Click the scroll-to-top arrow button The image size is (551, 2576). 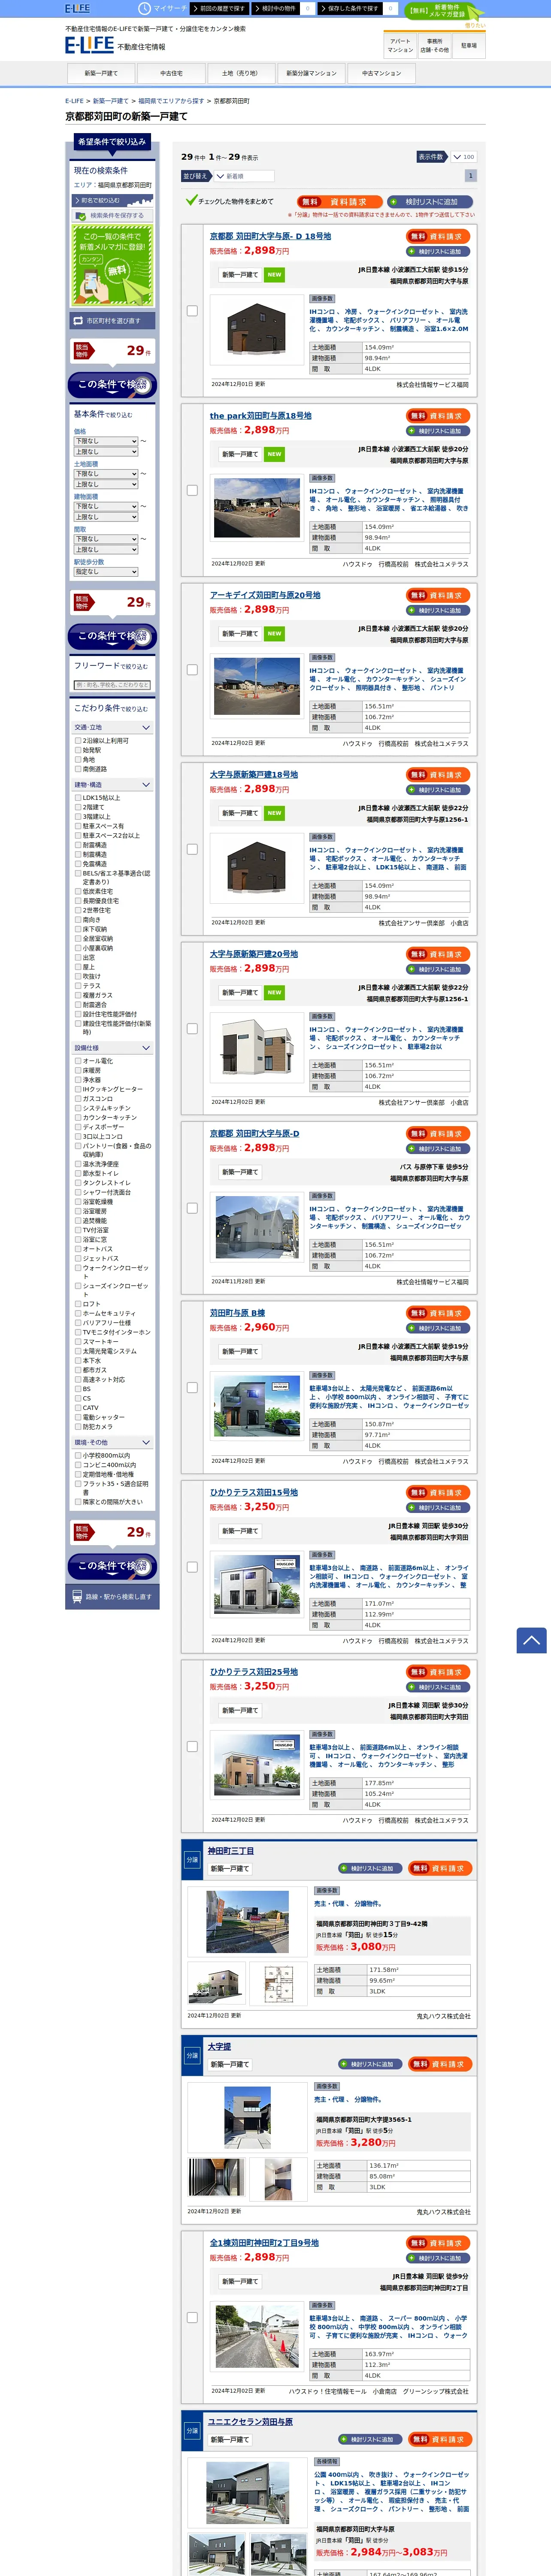531,1640
